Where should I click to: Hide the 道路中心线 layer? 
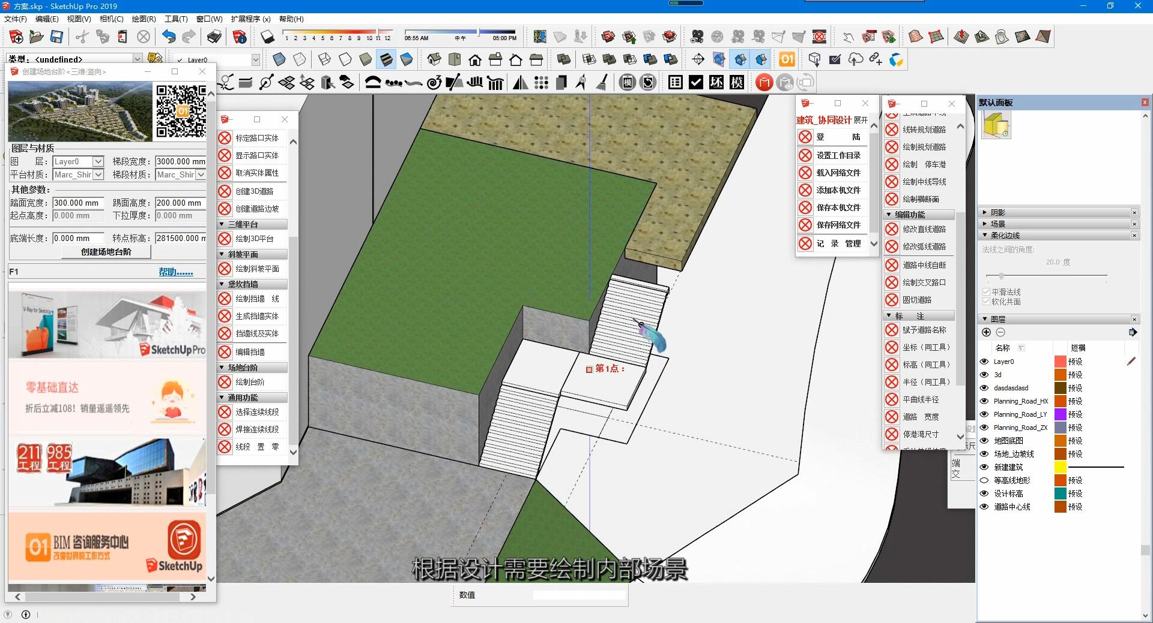pos(984,507)
